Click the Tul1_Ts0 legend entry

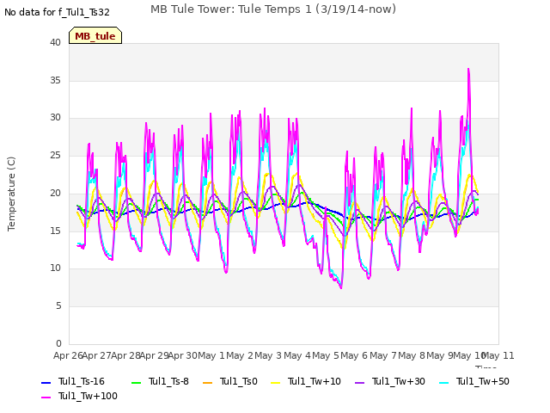coord(230,381)
